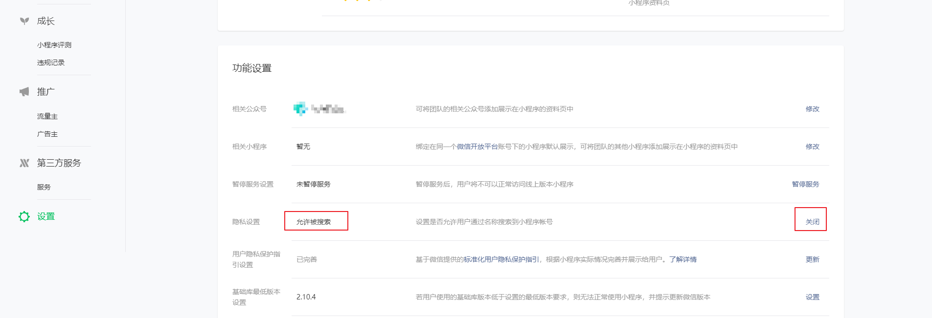
Task: Click the 隐私设置 row label
Action: 246,222
